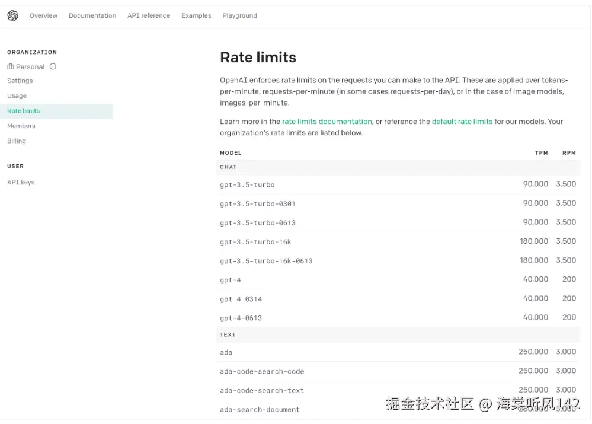
Task: Select the gpt-4-0613 model name
Action: tap(241, 318)
